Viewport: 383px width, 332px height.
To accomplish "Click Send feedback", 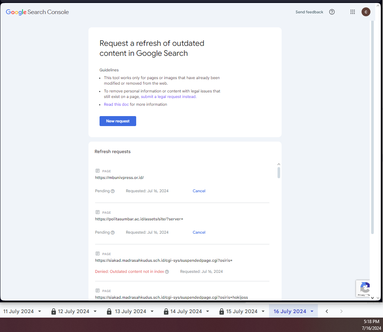I will click(309, 12).
